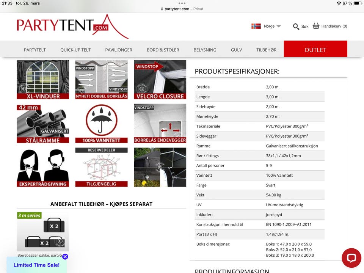Select the 'EN 1090-1:2009+A1:2011' value
Screen dimensions: 364x273
click(289, 224)
